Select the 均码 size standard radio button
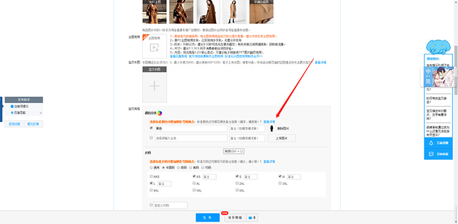The width and height of the screenshot is (458, 224). tap(202, 168)
